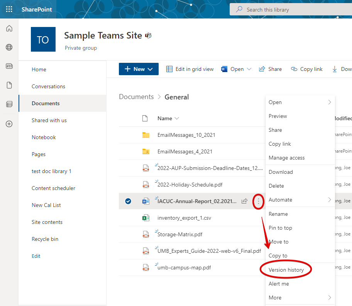
Task: Uncheck the selected IACUC-Annual-Report row checkbox
Action: point(128,201)
